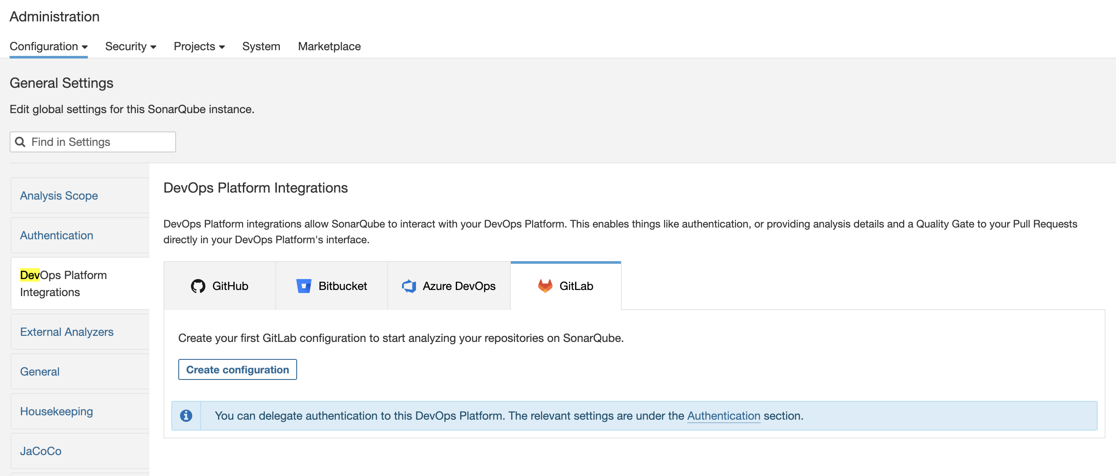Screen dimensions: 1116x476
Task: Click the GitHub logo icon on its tab
Action: (198, 286)
